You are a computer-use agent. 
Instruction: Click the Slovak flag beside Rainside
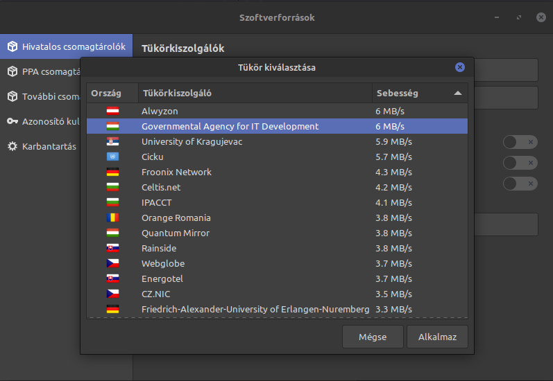[112, 248]
